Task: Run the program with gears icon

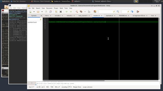Action: tap(89, 12)
